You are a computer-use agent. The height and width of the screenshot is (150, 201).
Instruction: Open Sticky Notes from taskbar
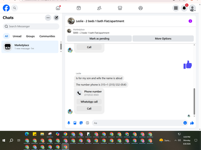point(35,134)
